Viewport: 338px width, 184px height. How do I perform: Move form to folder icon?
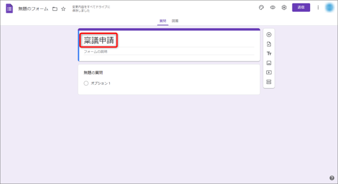pos(55,9)
